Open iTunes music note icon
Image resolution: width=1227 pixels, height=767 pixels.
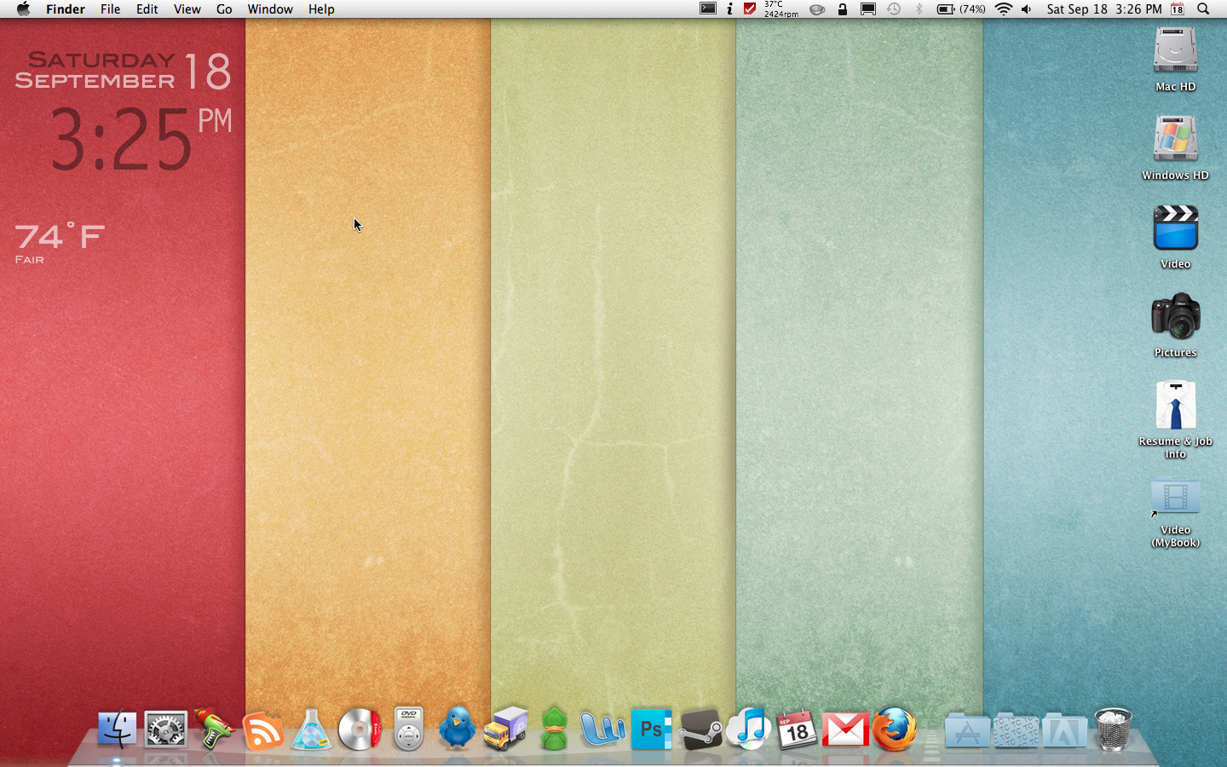(749, 730)
